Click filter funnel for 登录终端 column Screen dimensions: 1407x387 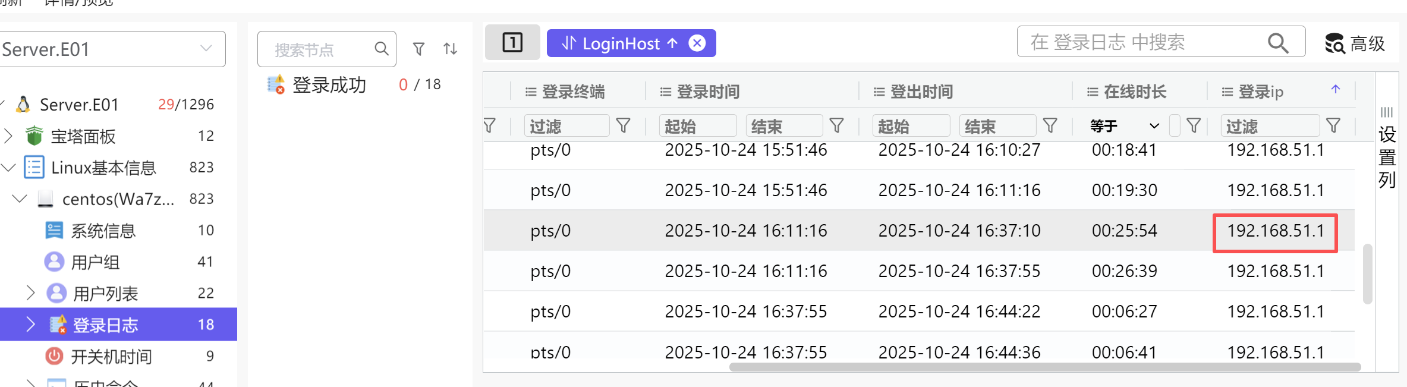[x=623, y=125]
